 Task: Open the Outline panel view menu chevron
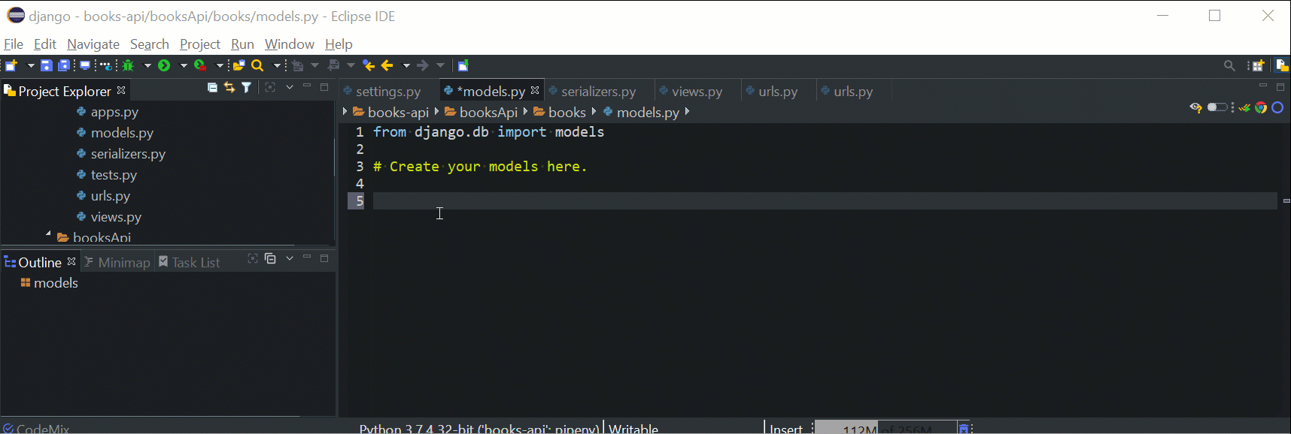(x=290, y=259)
